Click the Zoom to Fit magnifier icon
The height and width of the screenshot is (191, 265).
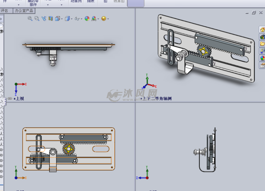pos(30,19)
